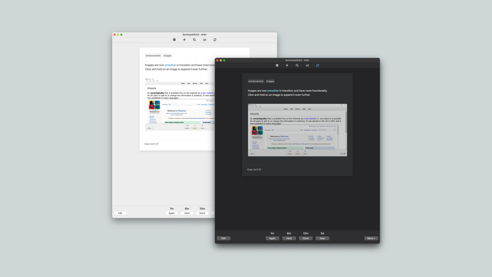Click Add plus icon in dark window
Image resolution: width=492 pixels, height=277 pixels.
(287, 65)
